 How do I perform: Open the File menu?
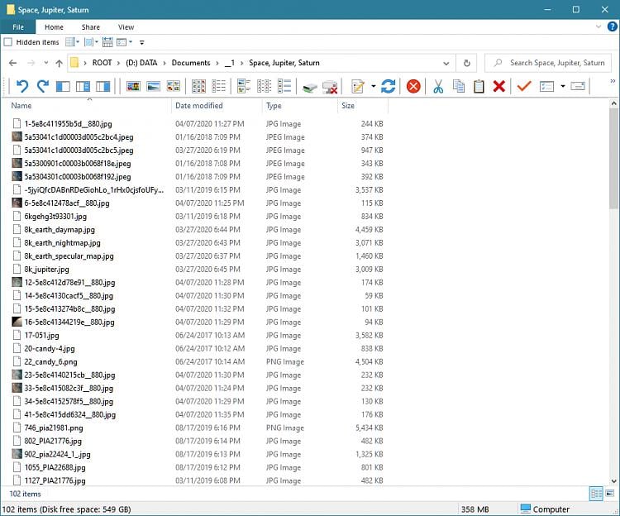tap(17, 27)
